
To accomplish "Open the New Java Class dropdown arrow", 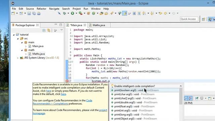I will point(97,13).
